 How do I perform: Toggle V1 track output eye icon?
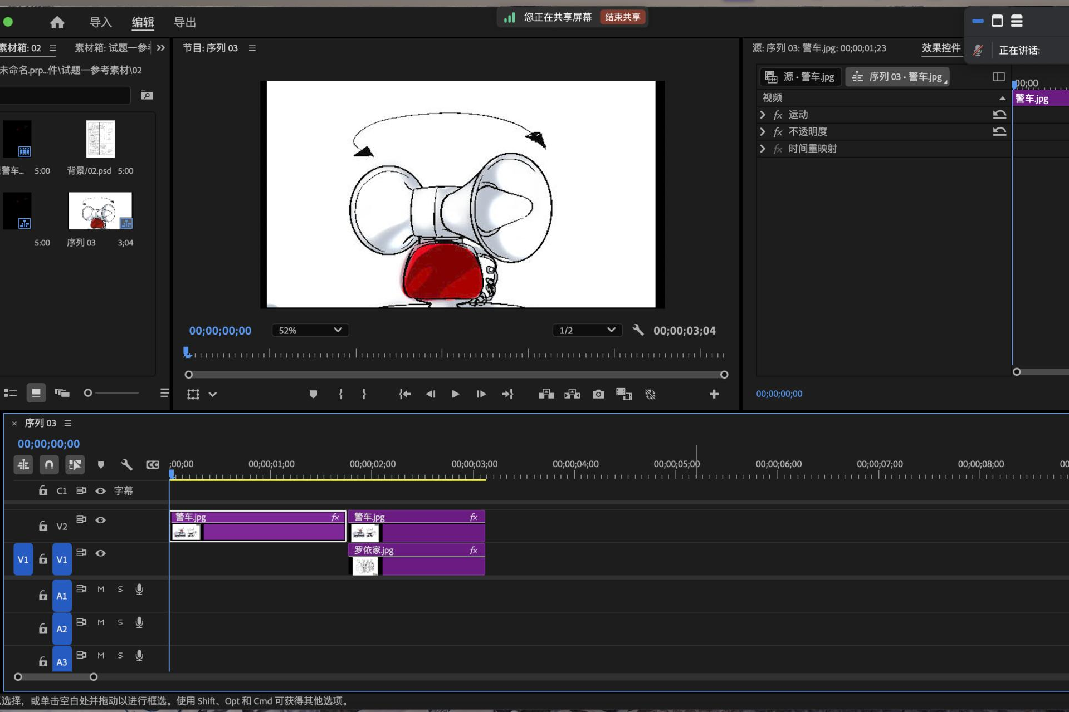(x=101, y=553)
